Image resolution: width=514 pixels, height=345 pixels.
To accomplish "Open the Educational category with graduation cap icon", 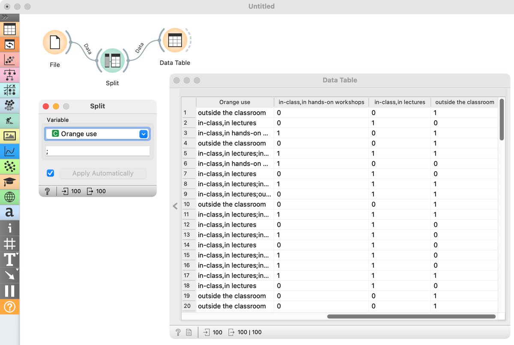I will click(9, 181).
